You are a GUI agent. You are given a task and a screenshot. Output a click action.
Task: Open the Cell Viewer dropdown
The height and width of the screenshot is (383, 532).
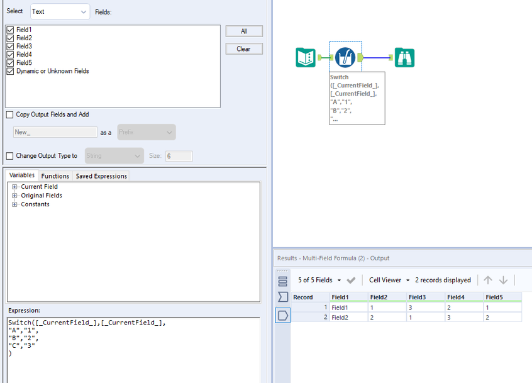click(389, 280)
